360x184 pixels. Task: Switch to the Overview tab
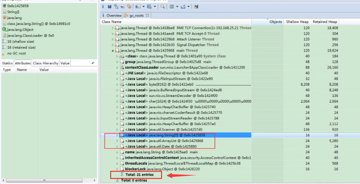[x=112, y=15]
